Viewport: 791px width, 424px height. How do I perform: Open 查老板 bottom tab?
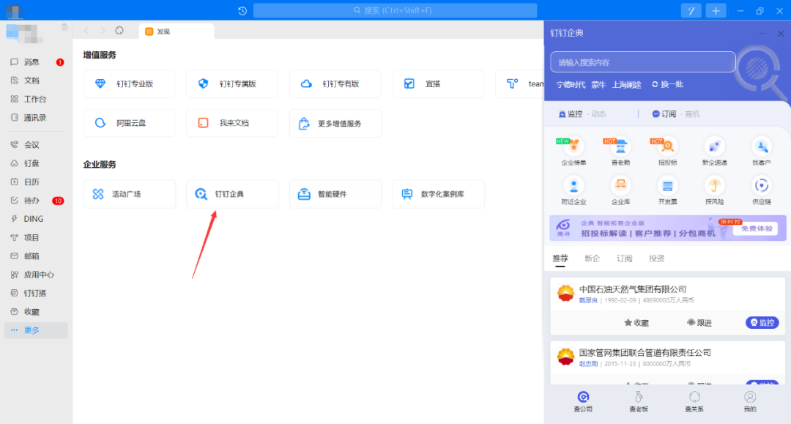tap(639, 402)
